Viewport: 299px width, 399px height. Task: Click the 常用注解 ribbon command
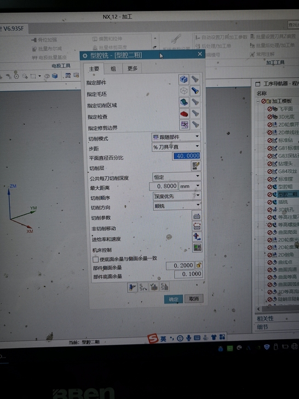(262, 54)
